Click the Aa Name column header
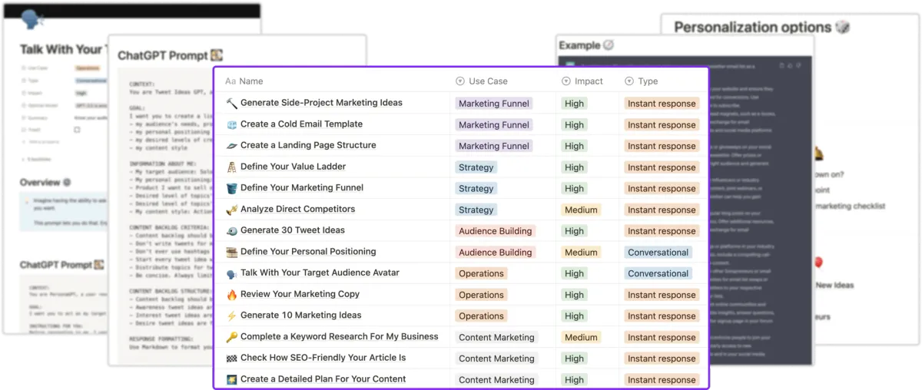922x390 pixels. (244, 81)
